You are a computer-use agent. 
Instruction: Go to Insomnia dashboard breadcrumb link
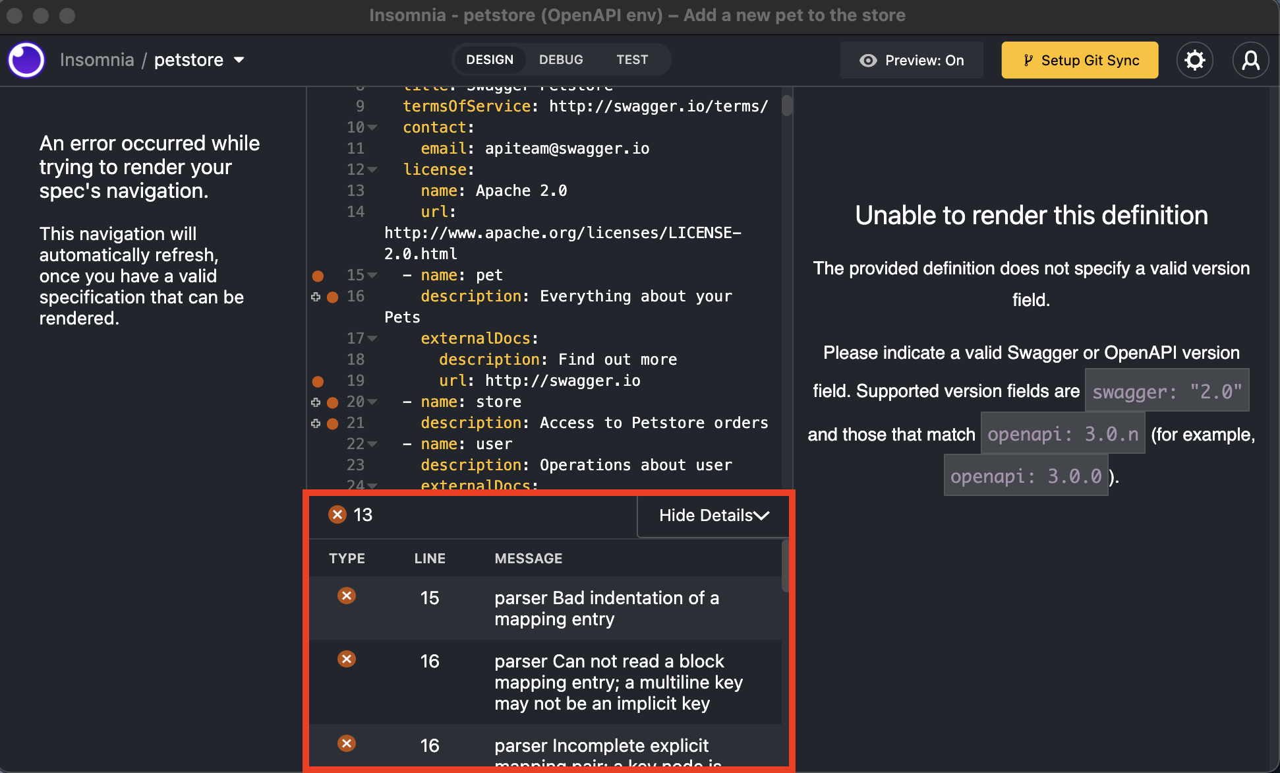(x=97, y=60)
